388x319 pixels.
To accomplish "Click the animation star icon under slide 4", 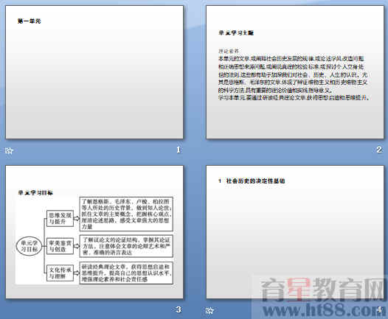I will click(209, 311).
